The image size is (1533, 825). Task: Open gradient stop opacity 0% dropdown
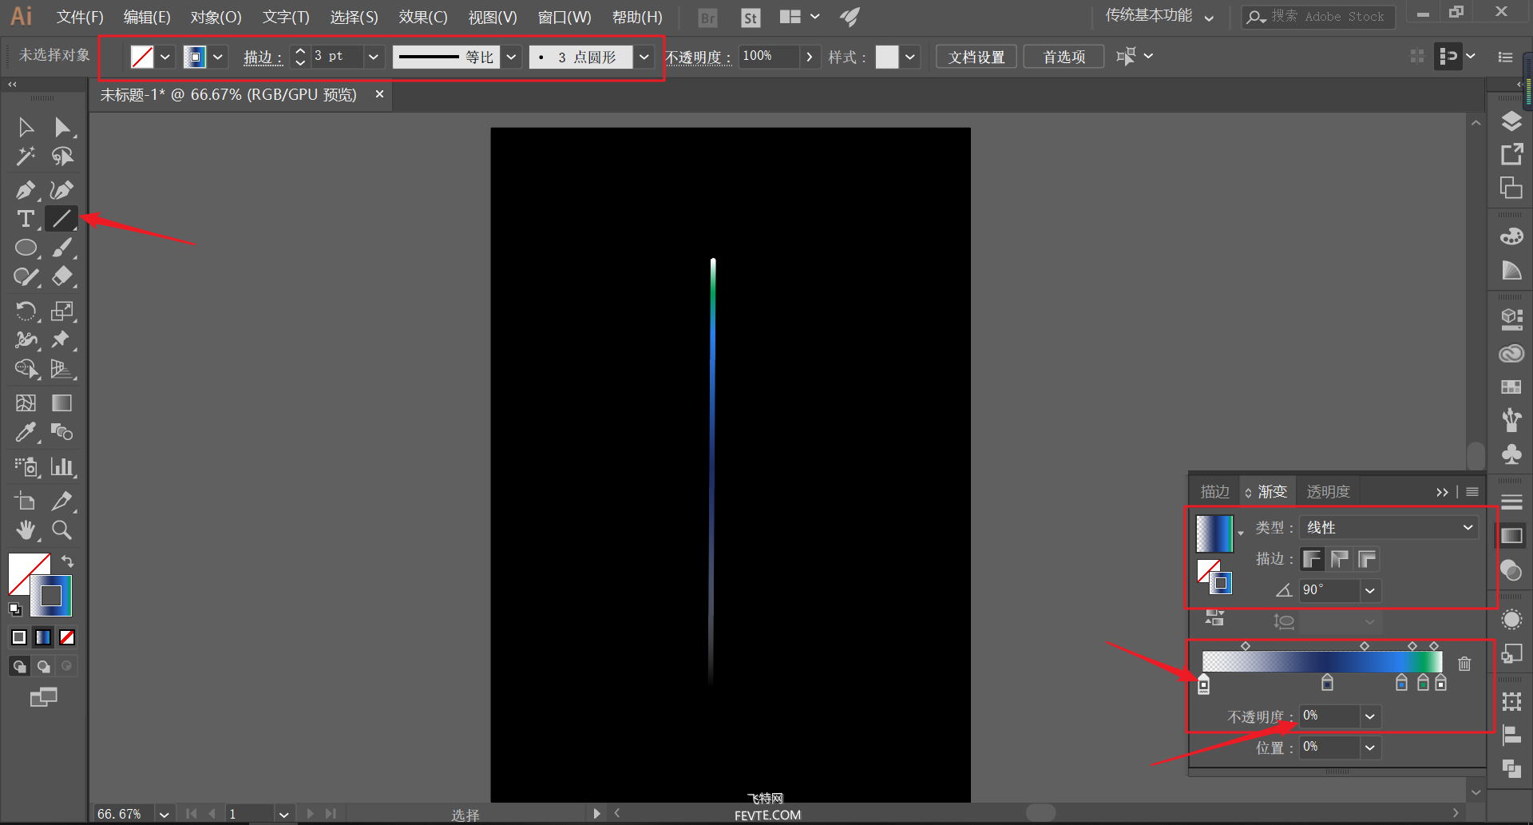(1370, 716)
